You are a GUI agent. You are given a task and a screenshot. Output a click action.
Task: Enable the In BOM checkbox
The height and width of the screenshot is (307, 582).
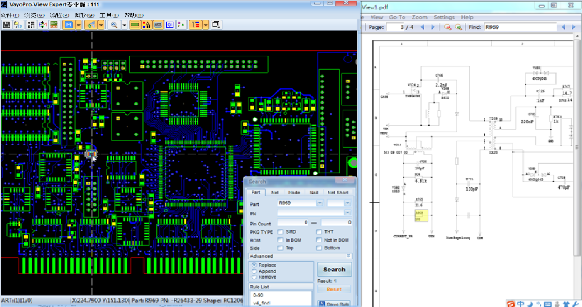[280, 240]
